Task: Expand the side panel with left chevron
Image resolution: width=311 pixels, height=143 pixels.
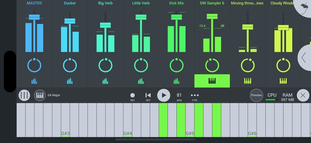Action: coord(304,58)
